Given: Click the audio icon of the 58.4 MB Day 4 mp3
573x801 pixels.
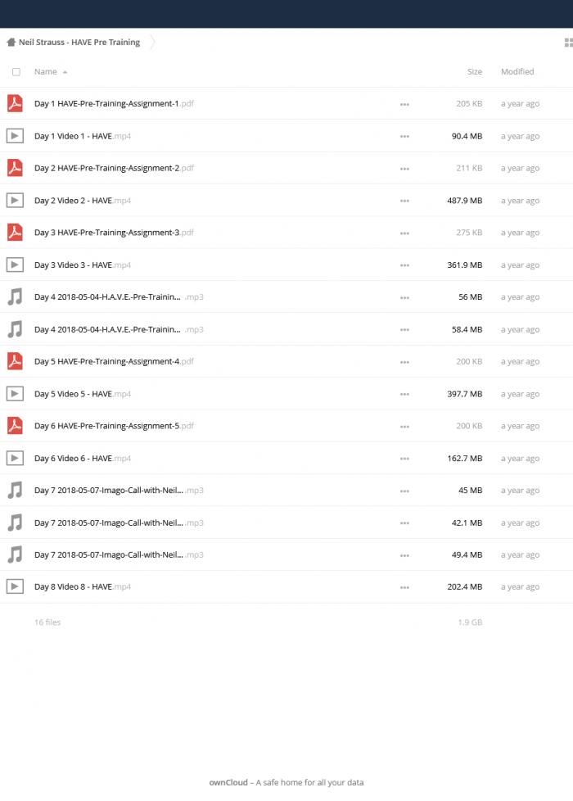Looking at the screenshot, I should (15, 329).
